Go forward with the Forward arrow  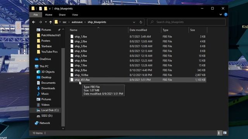pos(40,22)
